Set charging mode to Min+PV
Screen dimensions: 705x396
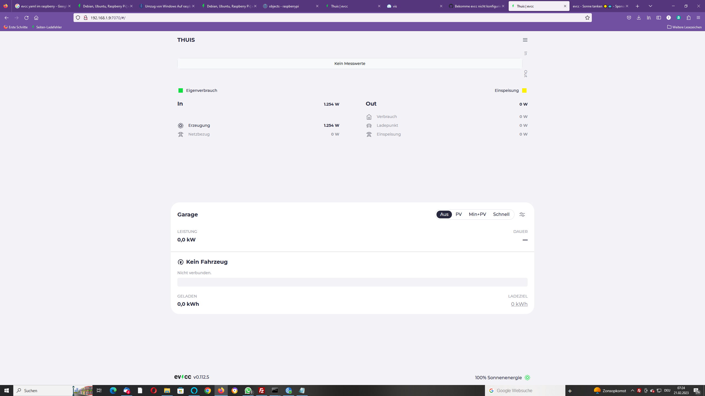[x=477, y=215]
